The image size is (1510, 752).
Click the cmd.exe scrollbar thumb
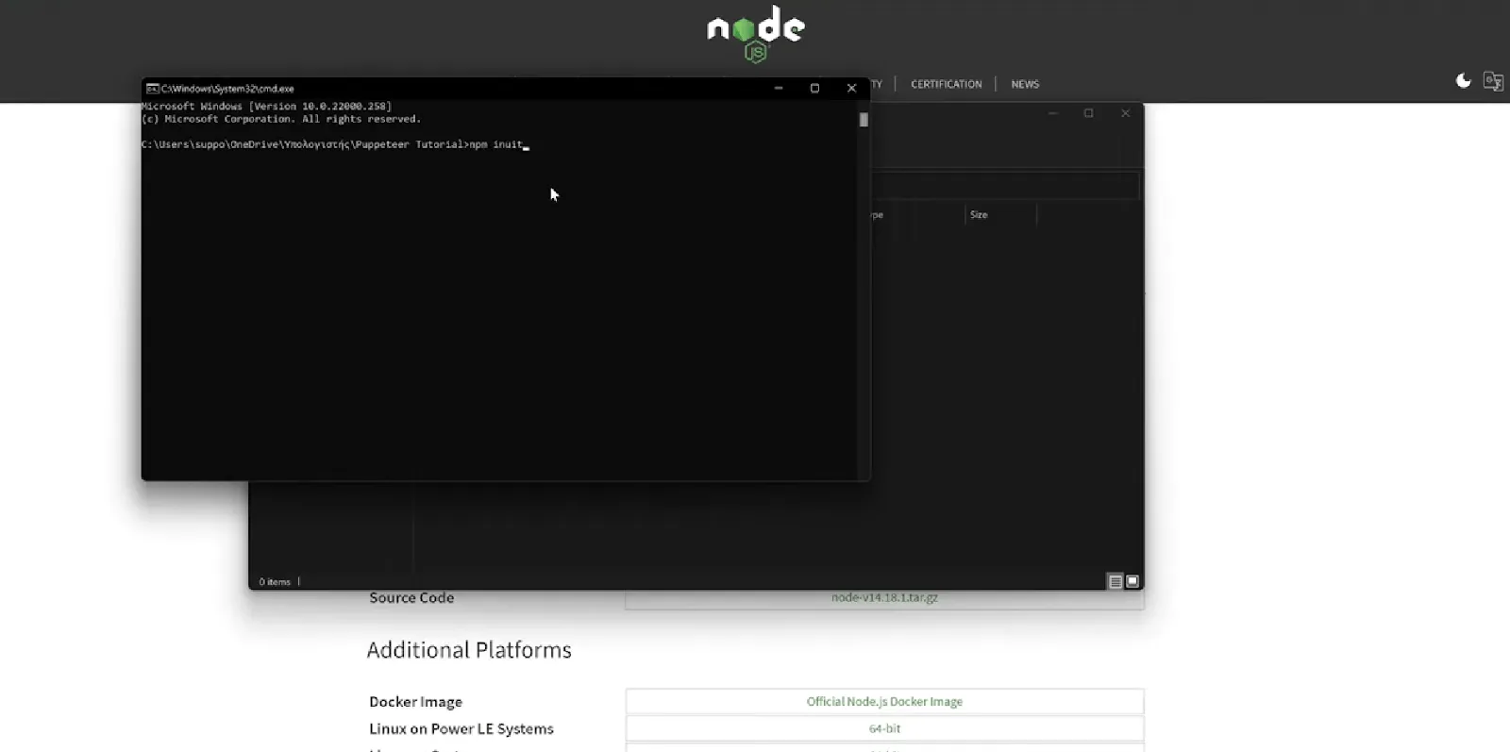tap(864, 120)
